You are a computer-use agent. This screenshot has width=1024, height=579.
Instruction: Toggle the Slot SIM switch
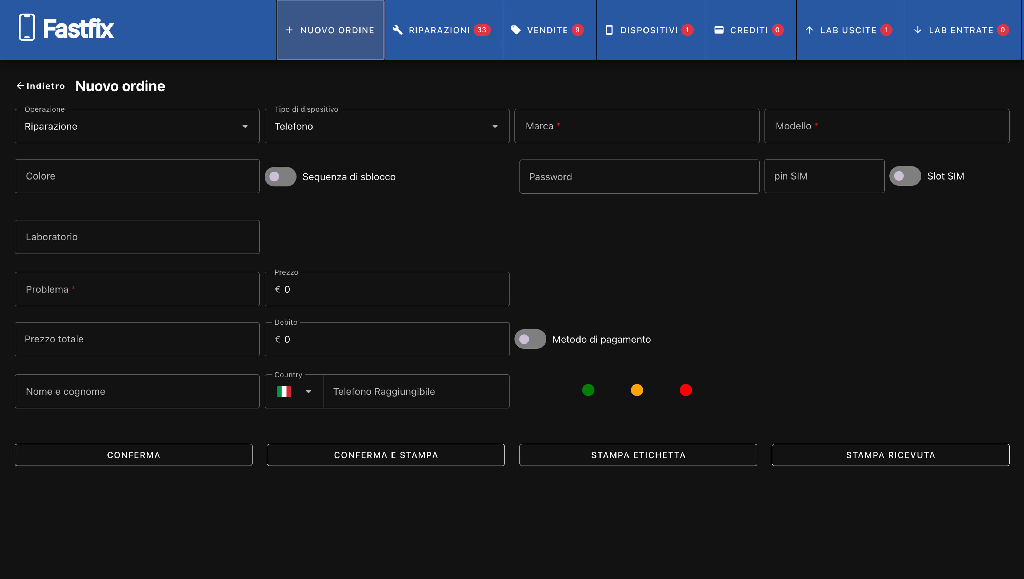point(905,176)
